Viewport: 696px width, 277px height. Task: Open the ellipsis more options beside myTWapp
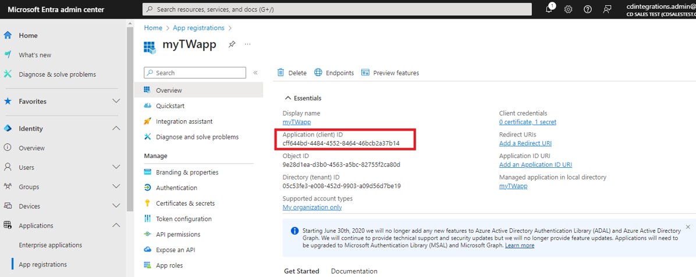pyautogui.click(x=248, y=44)
